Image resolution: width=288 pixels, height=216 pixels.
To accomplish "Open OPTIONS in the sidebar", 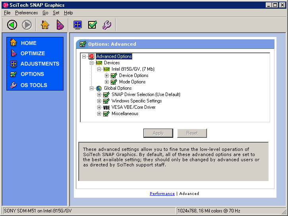I will point(32,74).
